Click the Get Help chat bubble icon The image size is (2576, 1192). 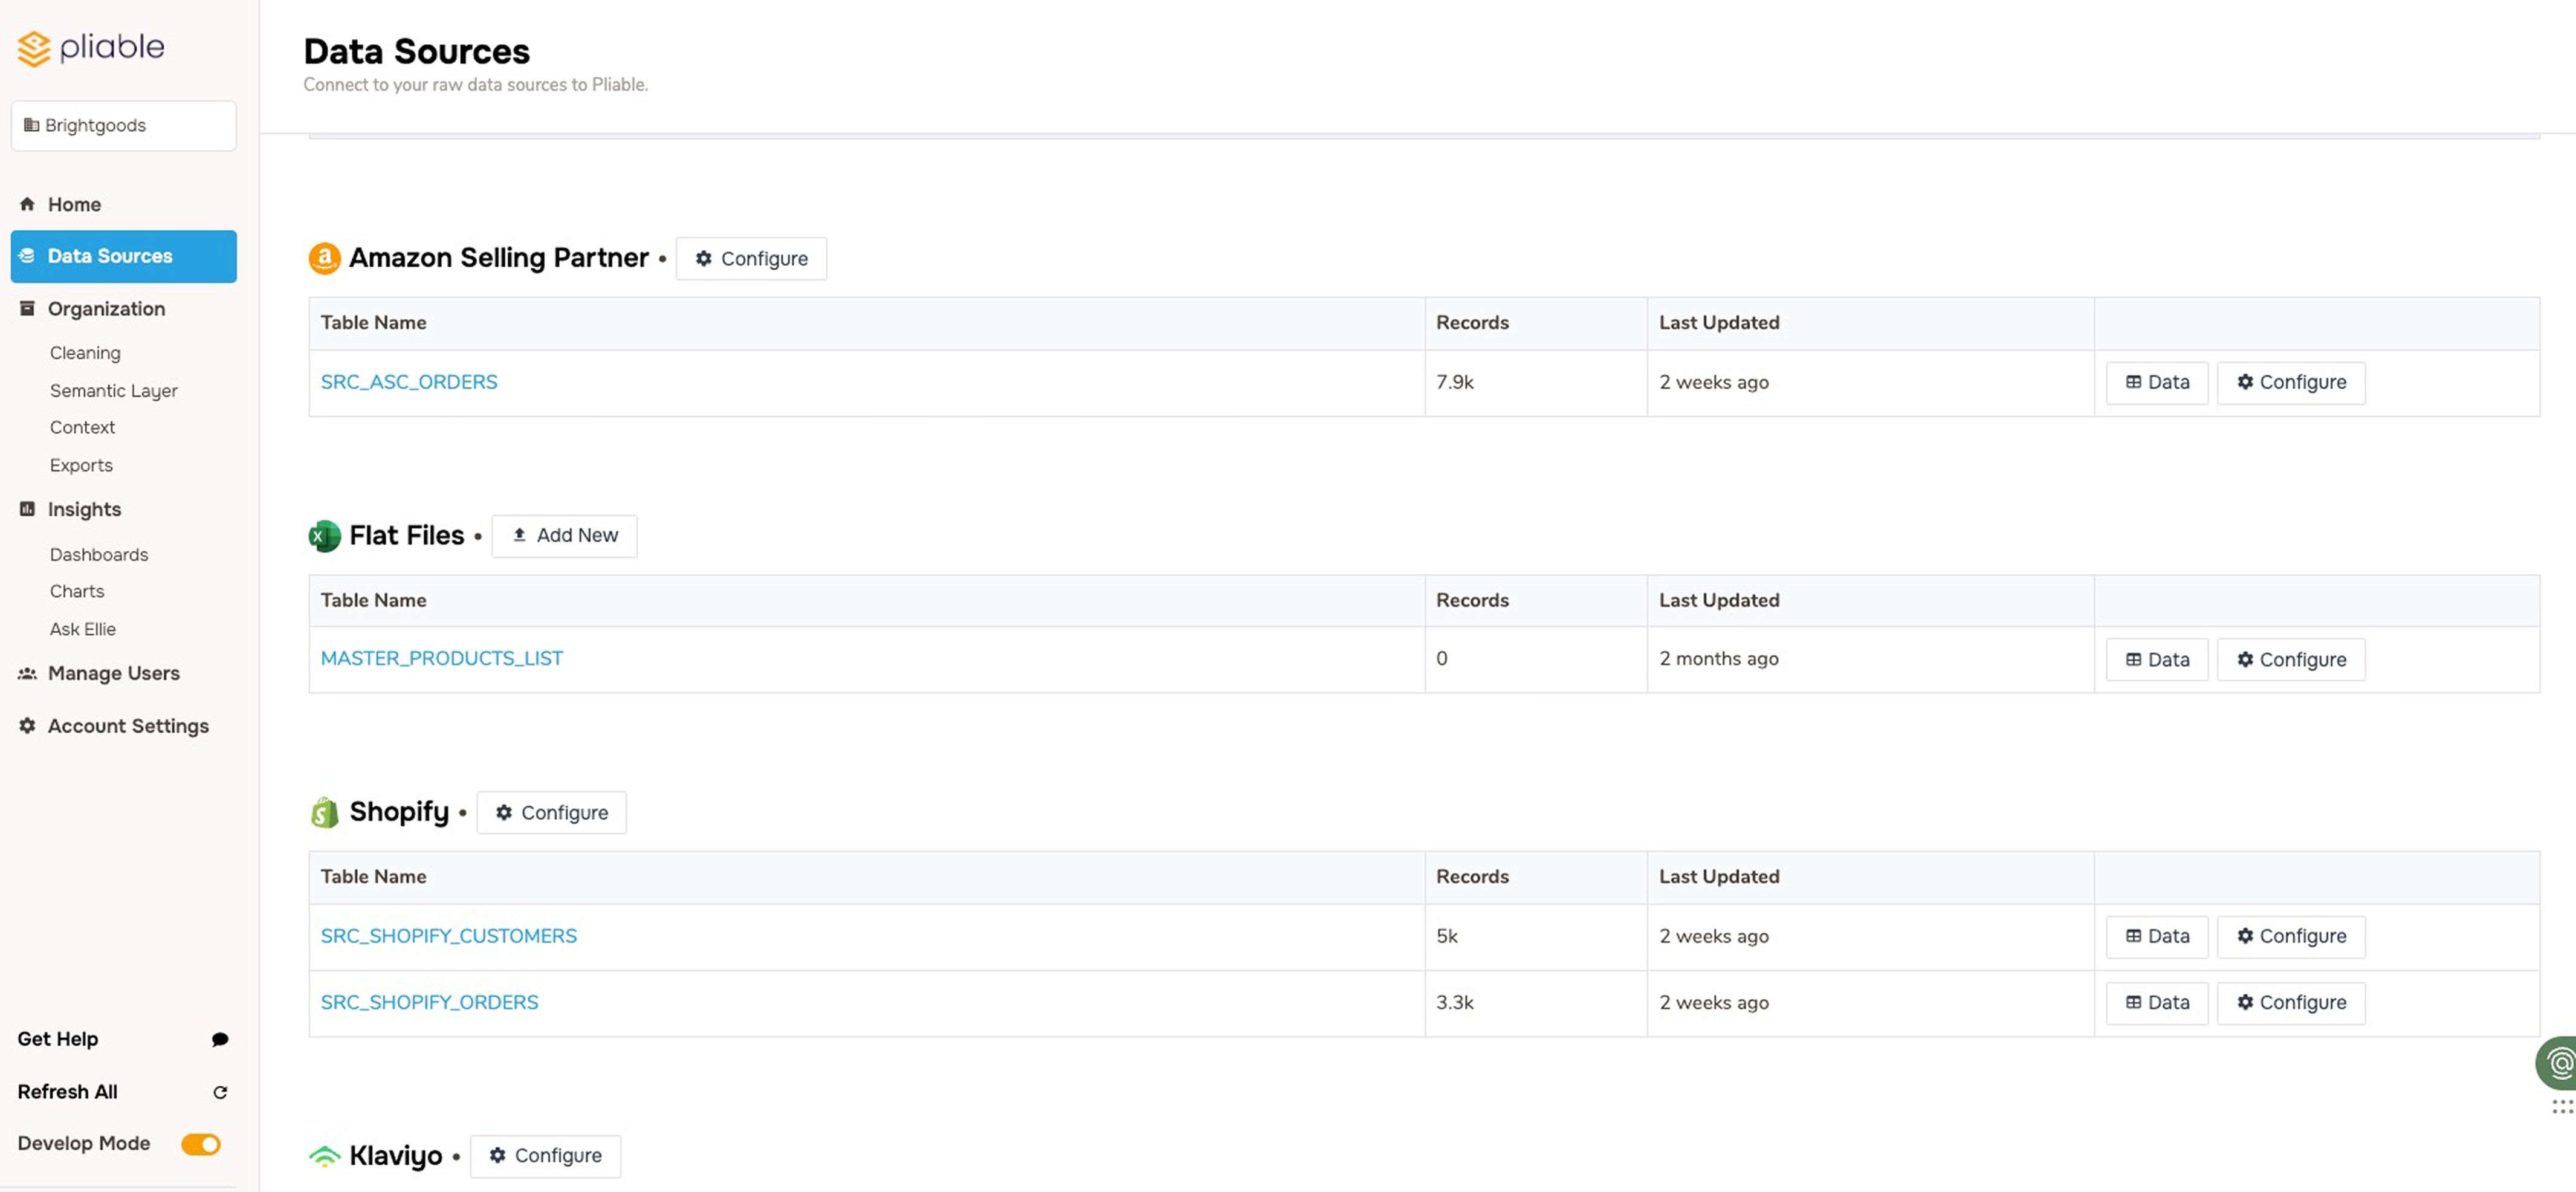pos(220,1039)
